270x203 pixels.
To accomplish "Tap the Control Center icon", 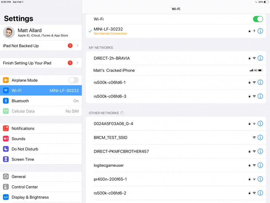I will [x=6, y=187].
